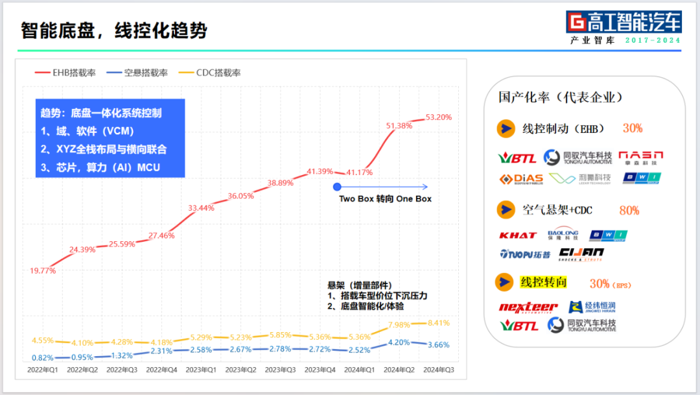Click the 2024年Q3 axis label
The width and height of the screenshot is (700, 395).
pyautogui.click(x=438, y=370)
